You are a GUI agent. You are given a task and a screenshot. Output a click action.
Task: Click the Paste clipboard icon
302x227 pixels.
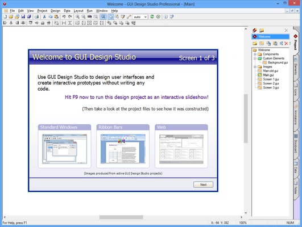(56, 16)
